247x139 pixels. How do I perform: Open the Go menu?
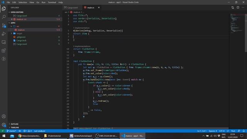[38, 2]
